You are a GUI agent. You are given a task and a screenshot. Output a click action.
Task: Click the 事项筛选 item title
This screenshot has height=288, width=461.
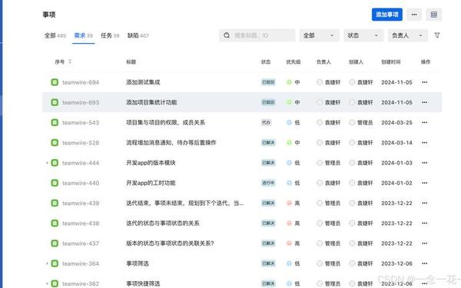tap(138, 263)
